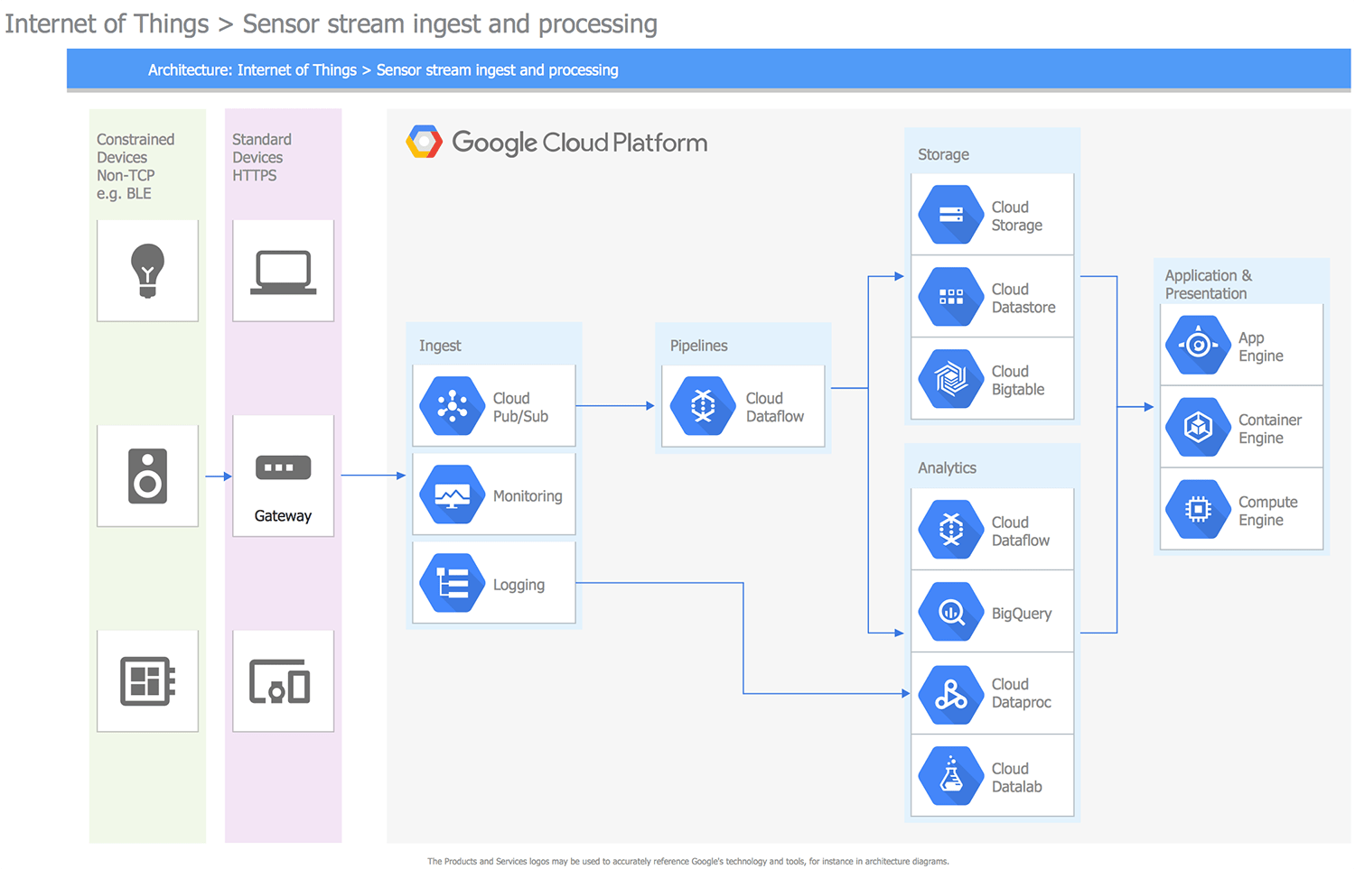Click the Cloud Datastore icon
The height and width of the screenshot is (869, 1355).
click(x=950, y=296)
